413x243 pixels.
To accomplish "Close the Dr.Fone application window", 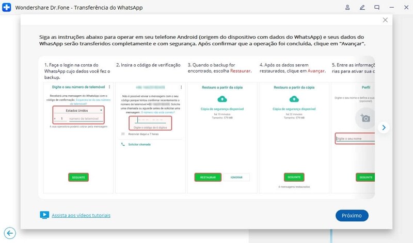I will pyautogui.click(x=406, y=7).
